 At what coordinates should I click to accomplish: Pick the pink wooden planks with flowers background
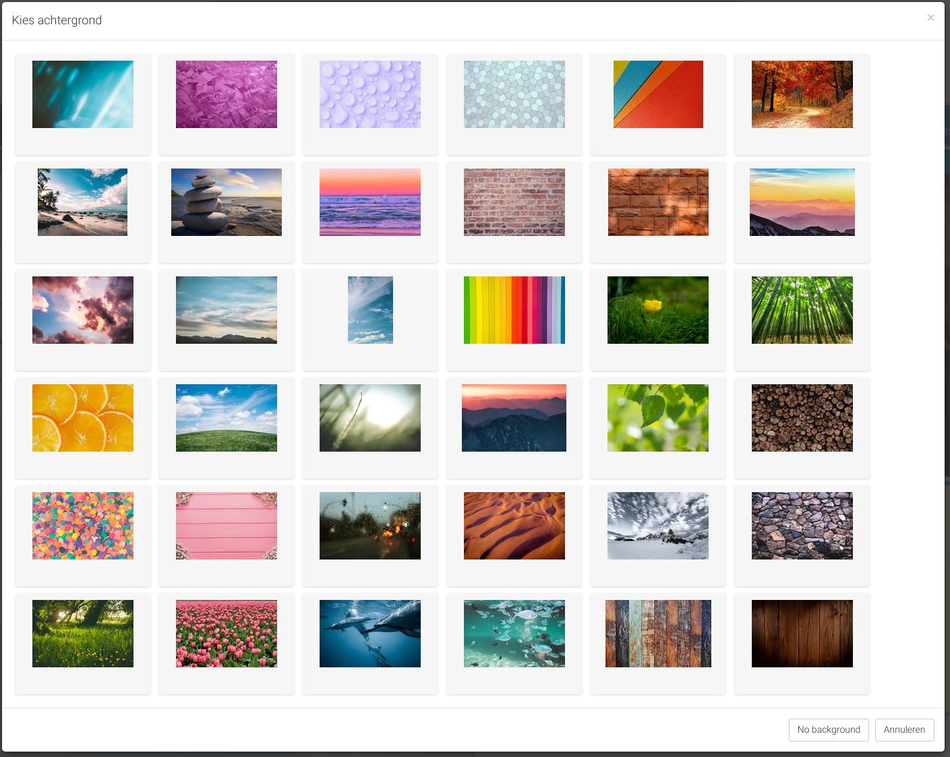[x=227, y=526]
